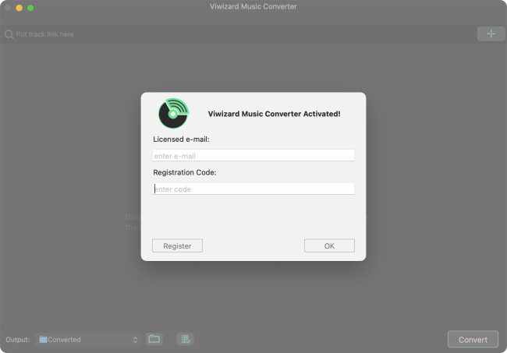507x353 pixels.
Task: Click the Register button in dialog
Action: pyautogui.click(x=177, y=245)
